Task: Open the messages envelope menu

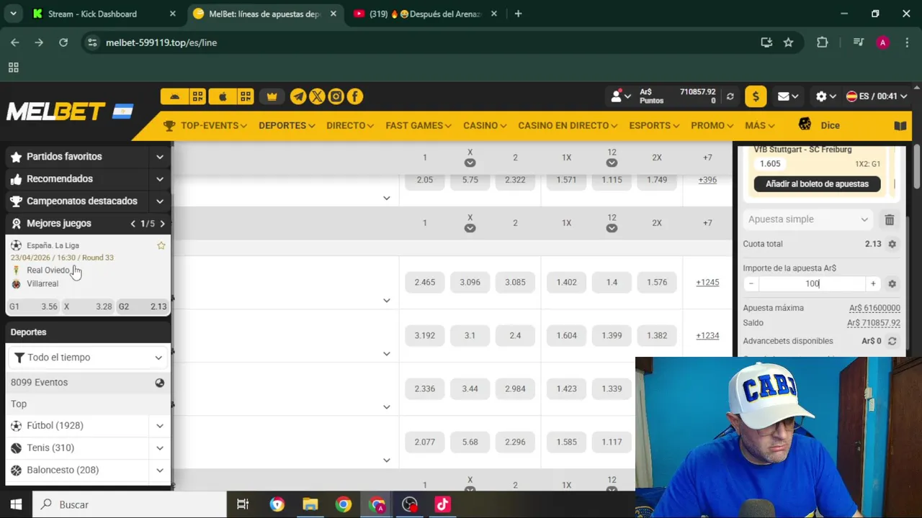Action: [x=788, y=96]
